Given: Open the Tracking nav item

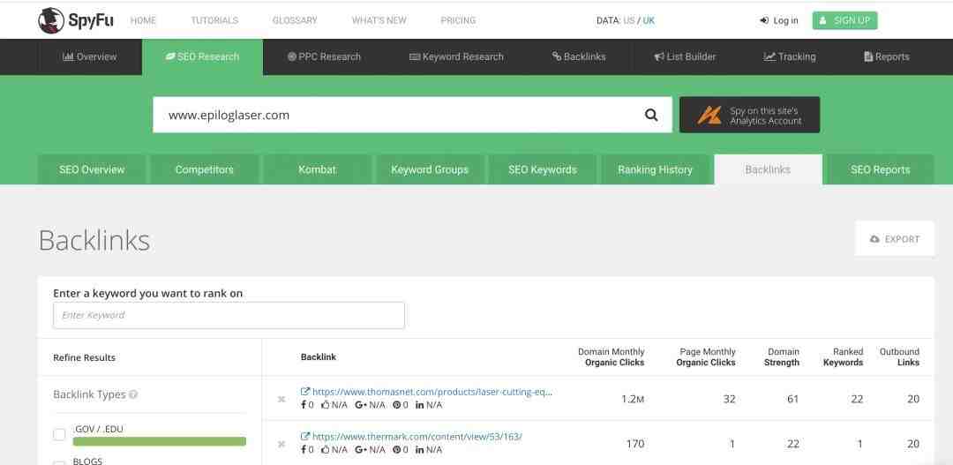Looking at the screenshot, I should [790, 56].
